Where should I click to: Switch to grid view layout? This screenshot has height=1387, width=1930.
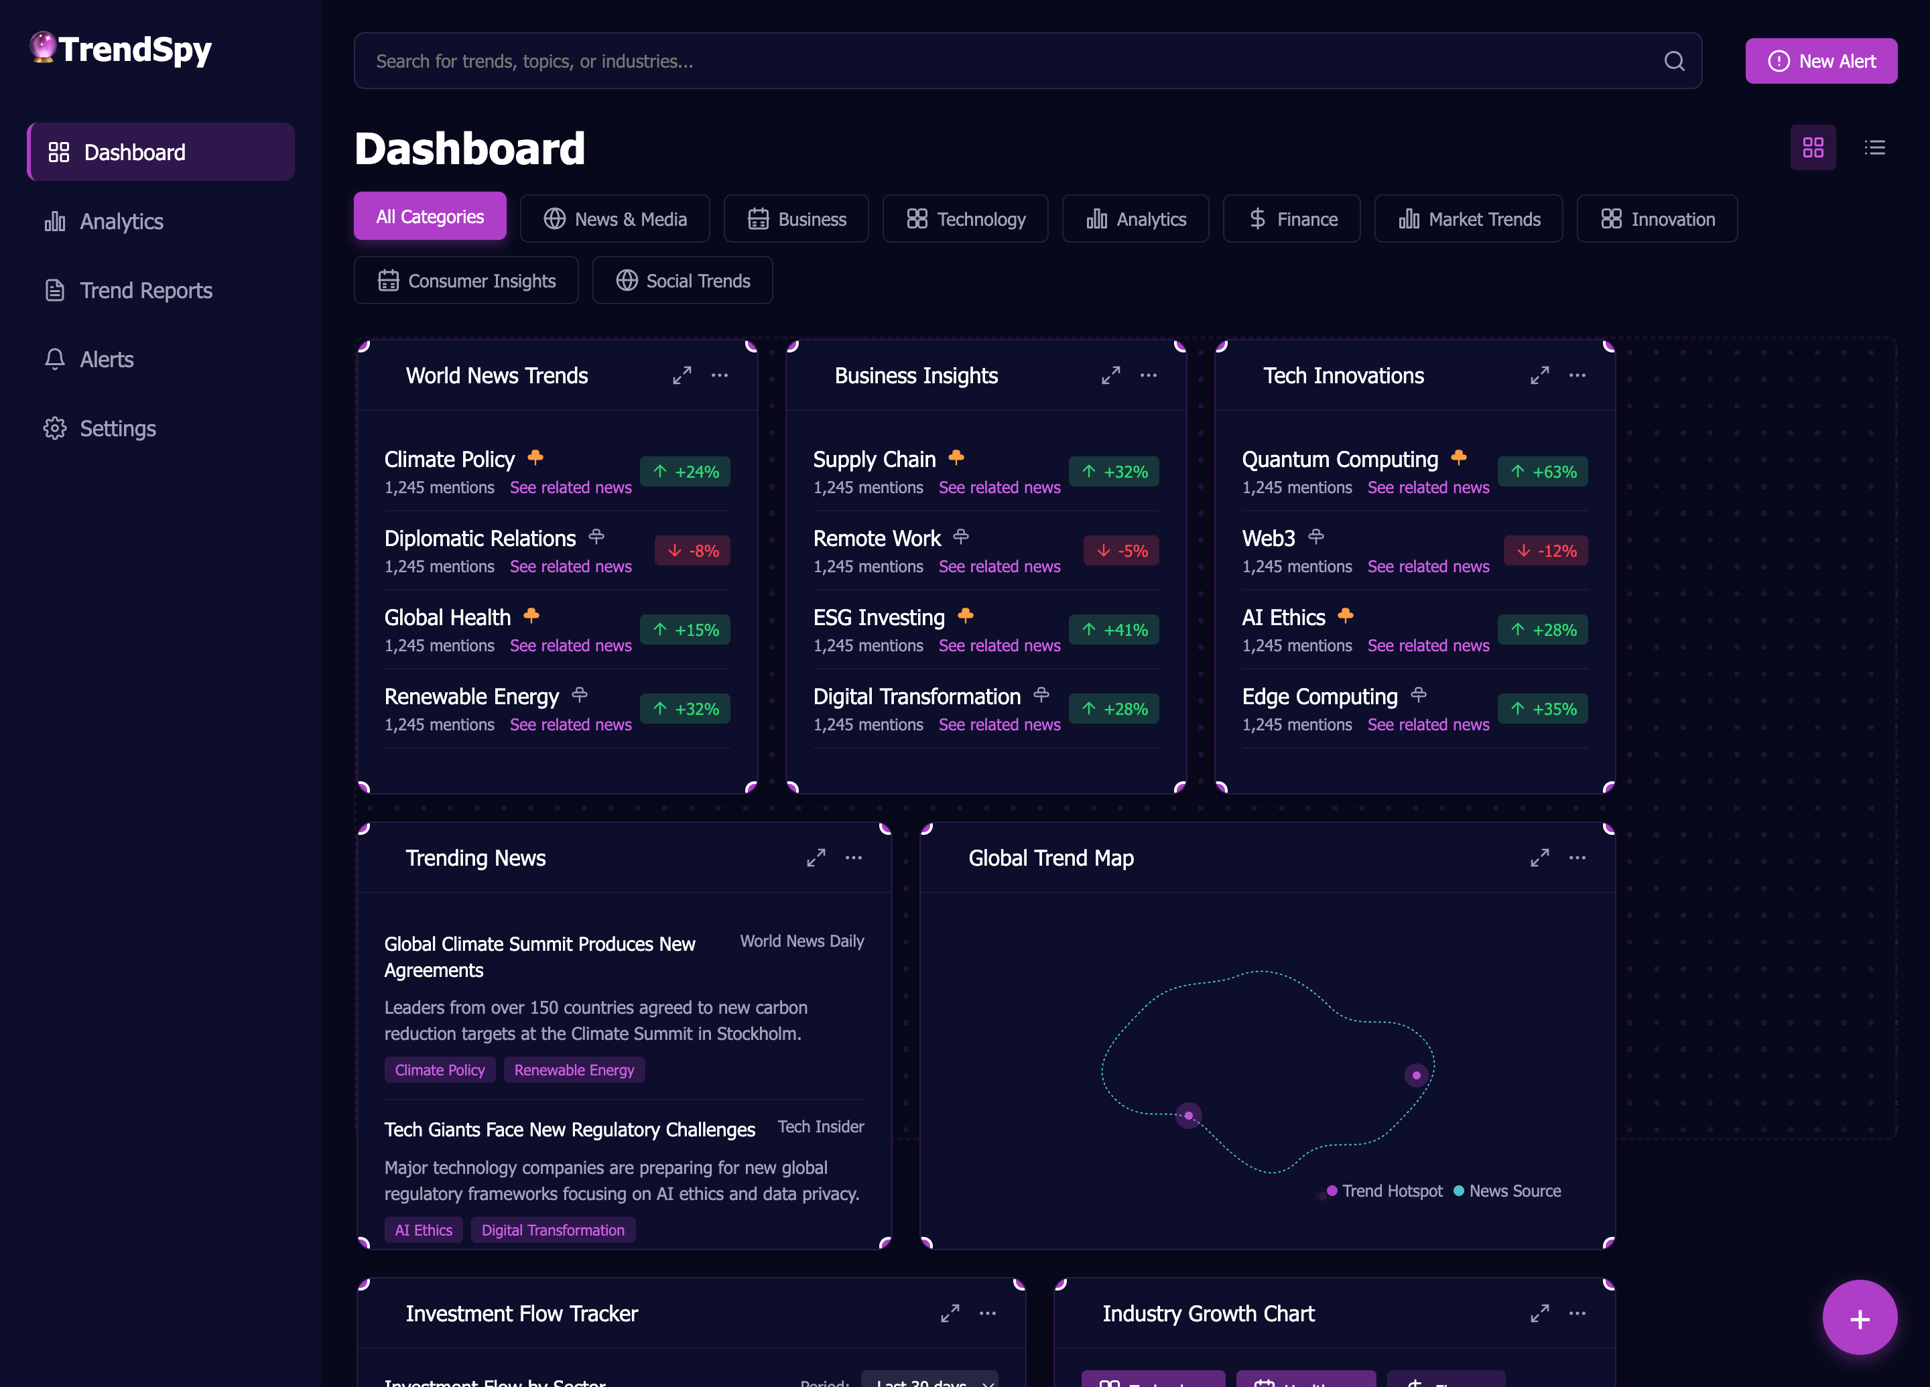click(x=1813, y=148)
